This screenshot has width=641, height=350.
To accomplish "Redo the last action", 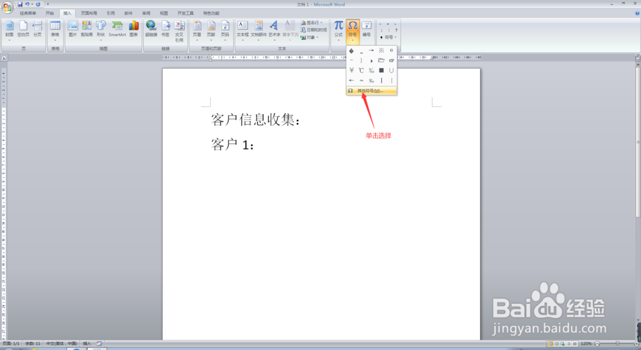I will 38,4.
